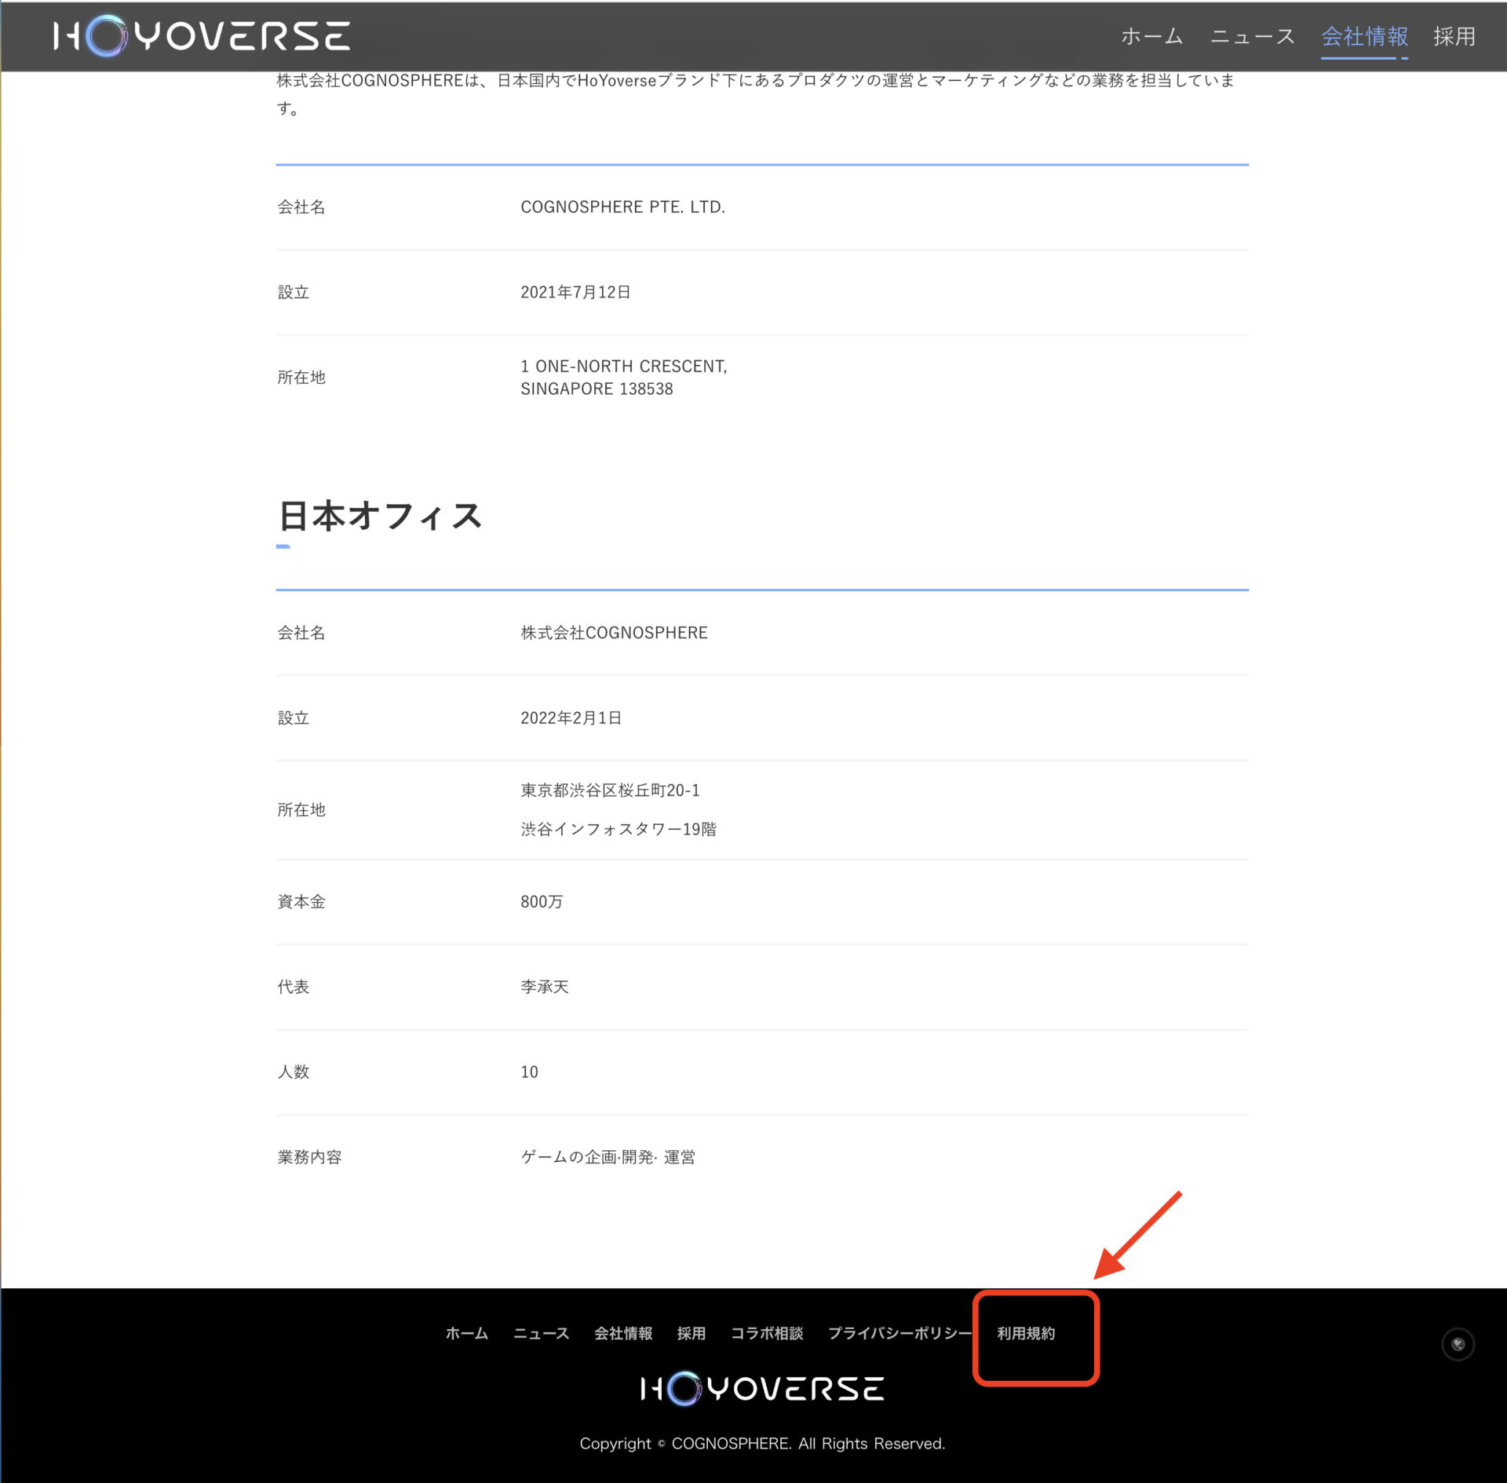Click the 所在地 label beside the Singapore address
Viewport: 1507px width, 1483px height.
coord(301,378)
